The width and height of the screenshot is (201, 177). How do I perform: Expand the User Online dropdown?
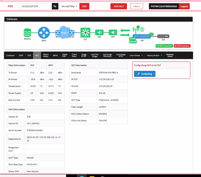coord(136,56)
